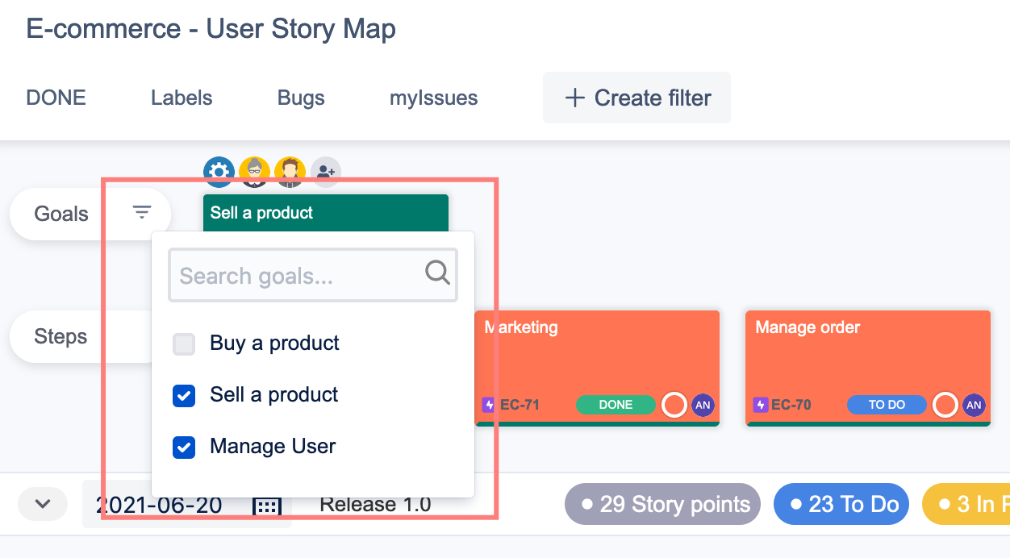Click the Create filter button

coord(636,98)
